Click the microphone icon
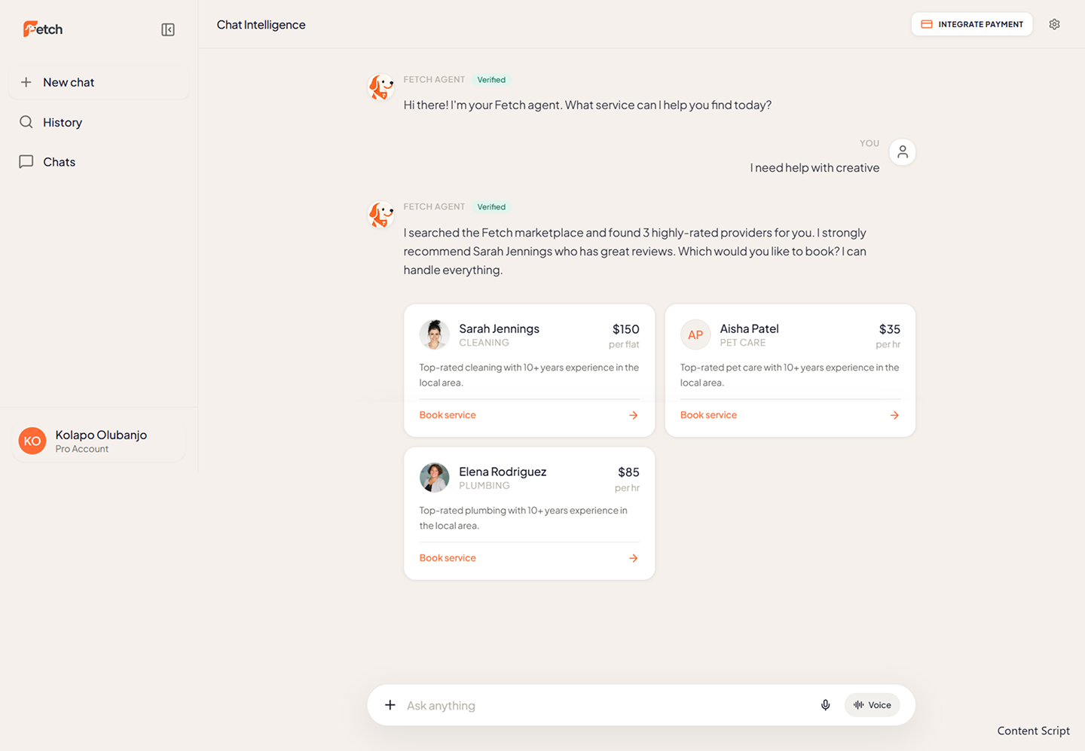 click(x=826, y=705)
